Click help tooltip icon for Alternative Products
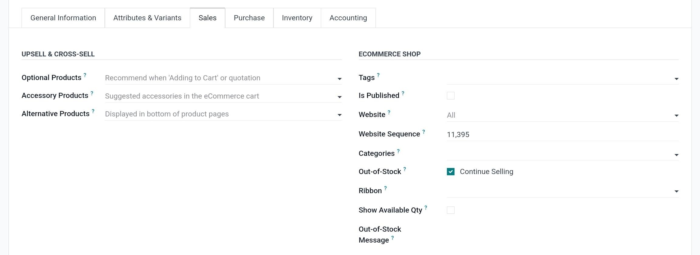This screenshot has height=255, width=700. [93, 111]
